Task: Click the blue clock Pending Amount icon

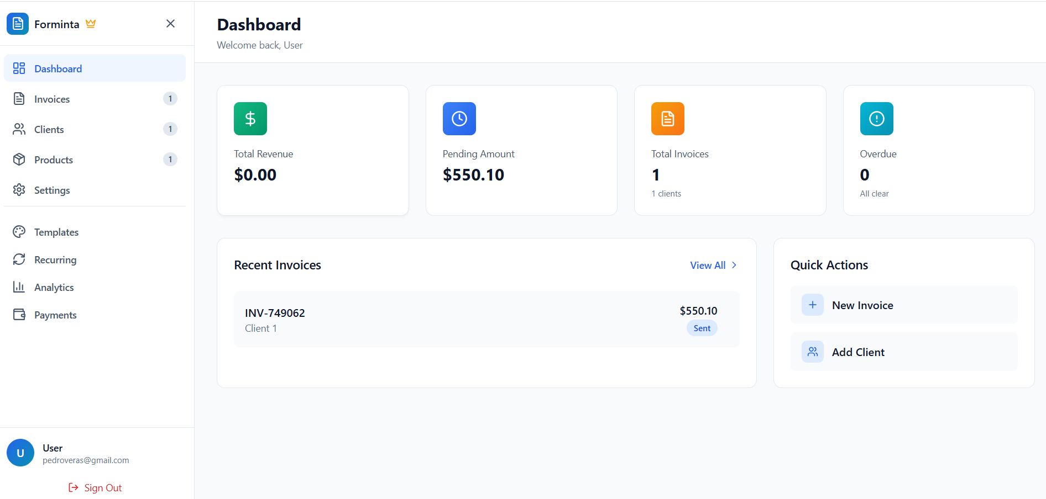Action: [459, 119]
